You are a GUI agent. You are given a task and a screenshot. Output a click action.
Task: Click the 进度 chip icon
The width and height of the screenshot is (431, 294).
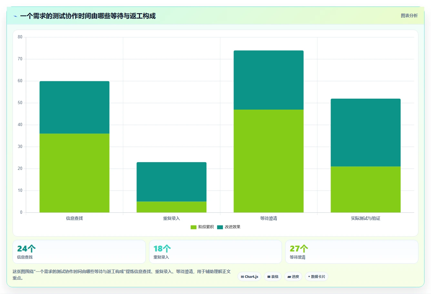point(289,277)
